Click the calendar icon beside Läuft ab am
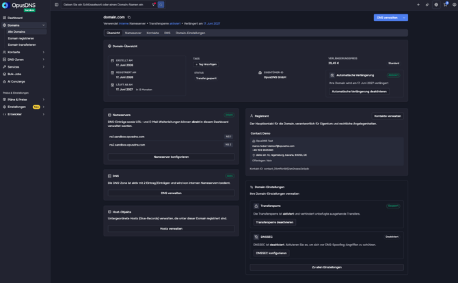Viewport: 458px width, 283px height. (x=112, y=85)
